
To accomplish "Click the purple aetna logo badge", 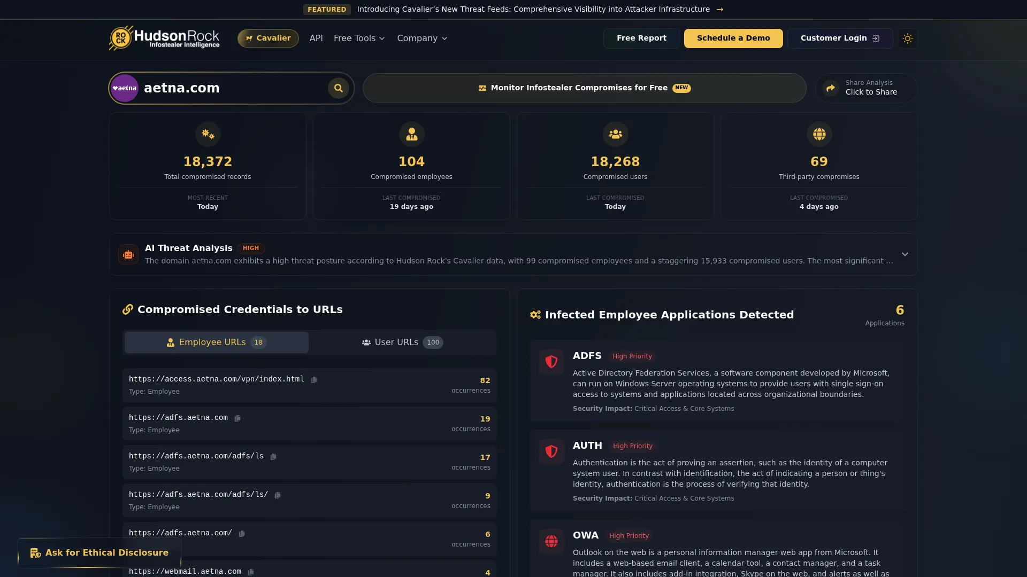I will pyautogui.click(x=125, y=88).
